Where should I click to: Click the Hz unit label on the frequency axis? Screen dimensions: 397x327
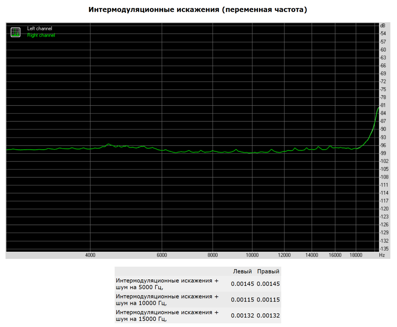point(382,255)
